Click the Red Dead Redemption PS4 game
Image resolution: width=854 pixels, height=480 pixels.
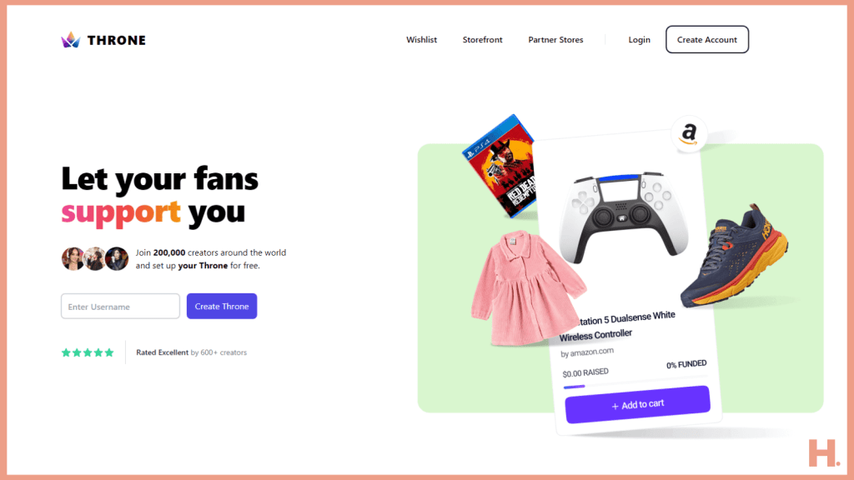point(500,167)
